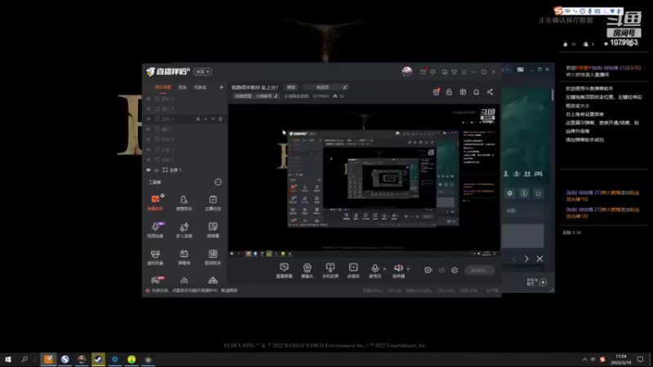Open settings gear beside the start-stream button

[x=455, y=270]
